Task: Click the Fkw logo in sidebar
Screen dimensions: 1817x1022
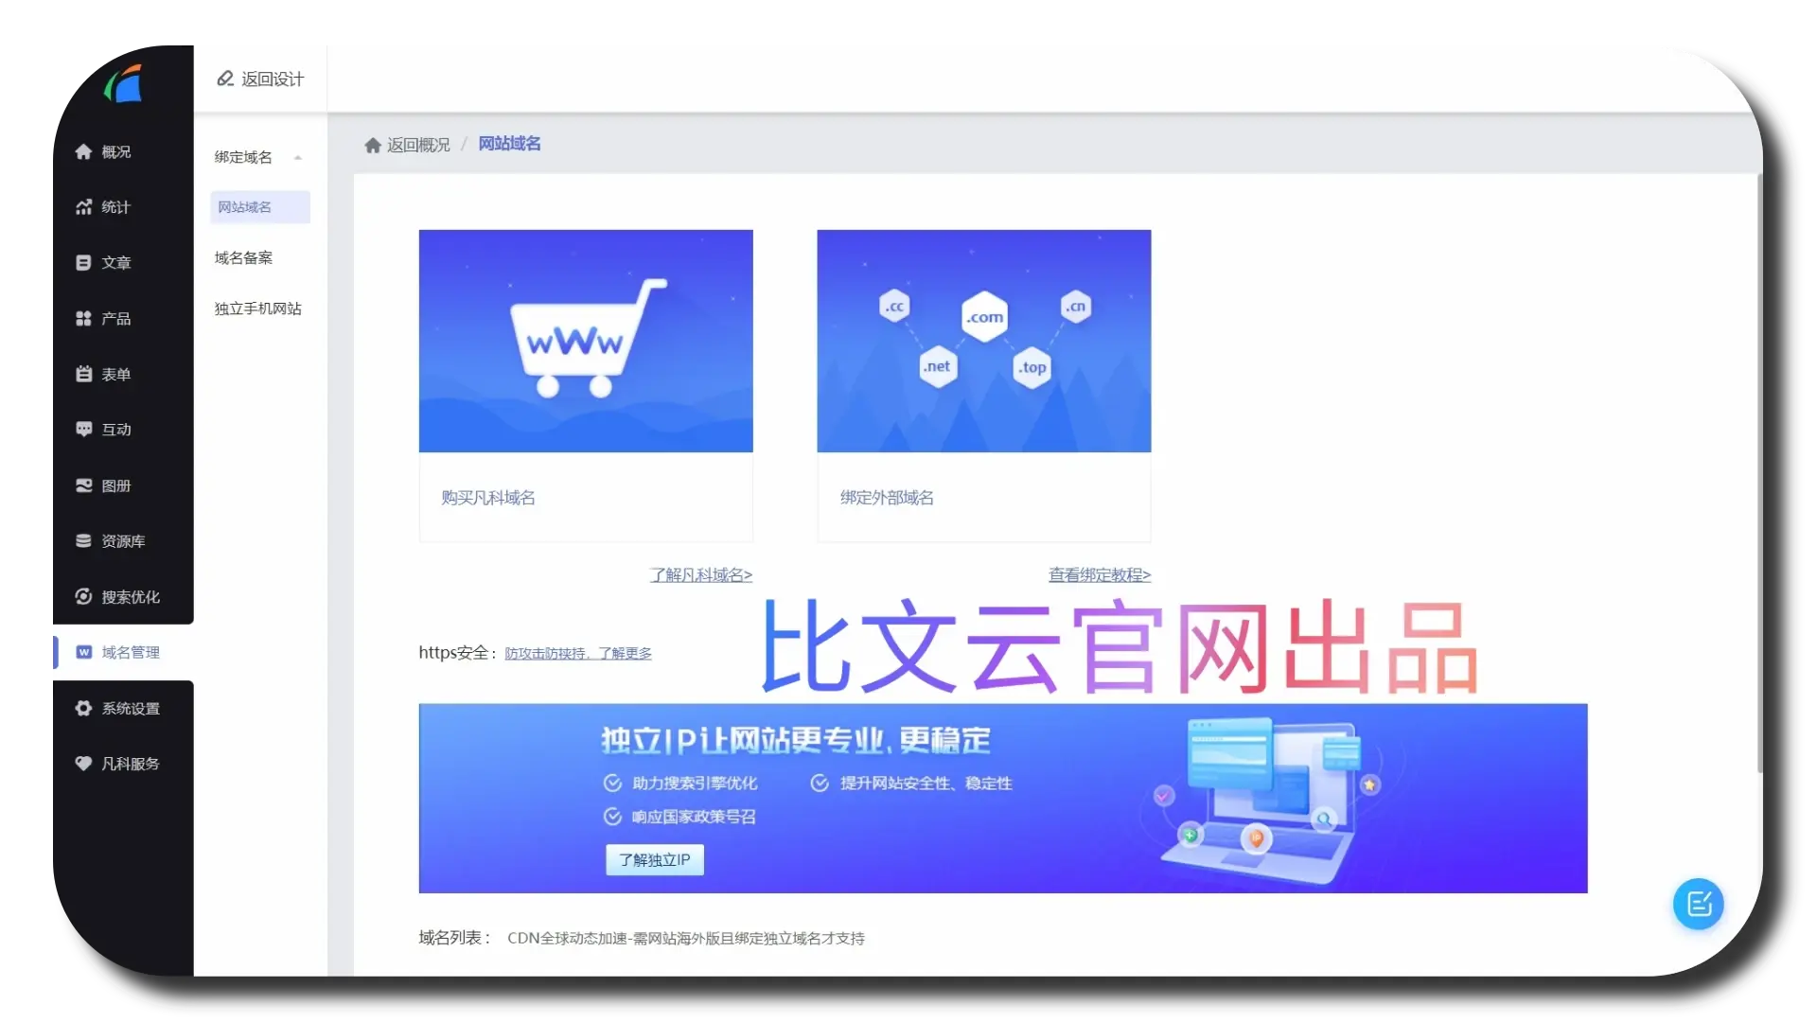Action: (123, 84)
